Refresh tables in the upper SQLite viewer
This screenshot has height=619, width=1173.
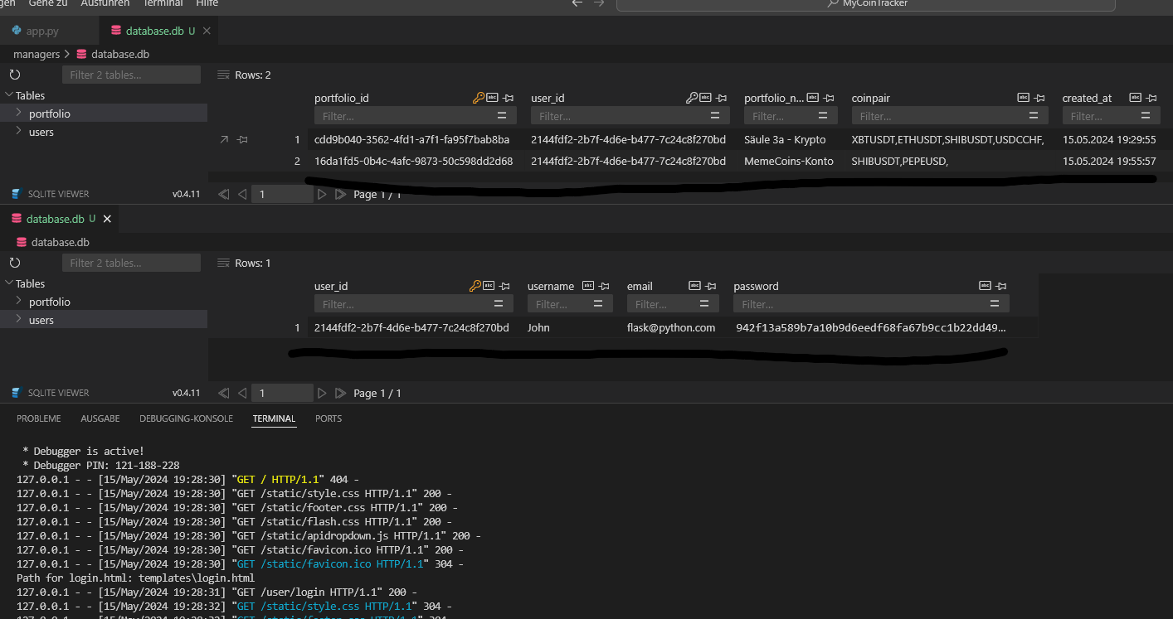click(15, 75)
